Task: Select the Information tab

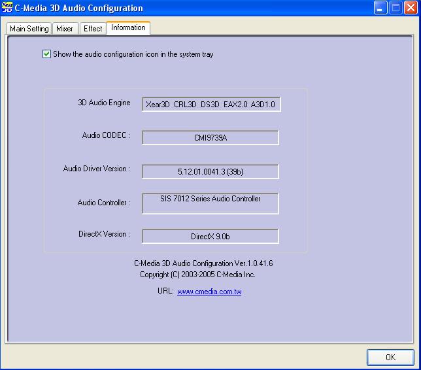Action: point(128,27)
